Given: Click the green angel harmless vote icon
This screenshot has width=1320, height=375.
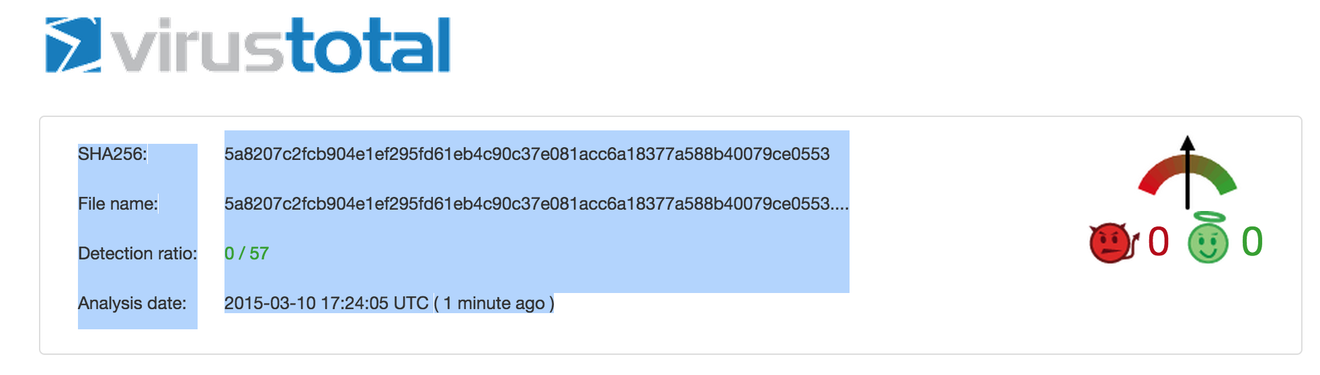Looking at the screenshot, I should pos(1208,240).
